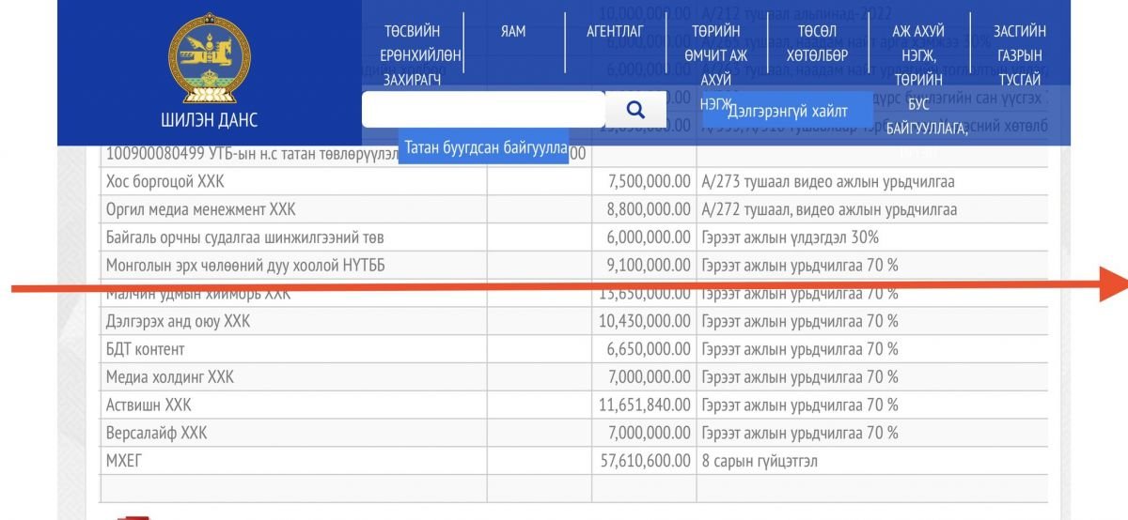Image resolution: width=1128 pixels, height=520 pixels.
Task: Go to the АГЕНТЛАГ menu item
Action: click(615, 32)
